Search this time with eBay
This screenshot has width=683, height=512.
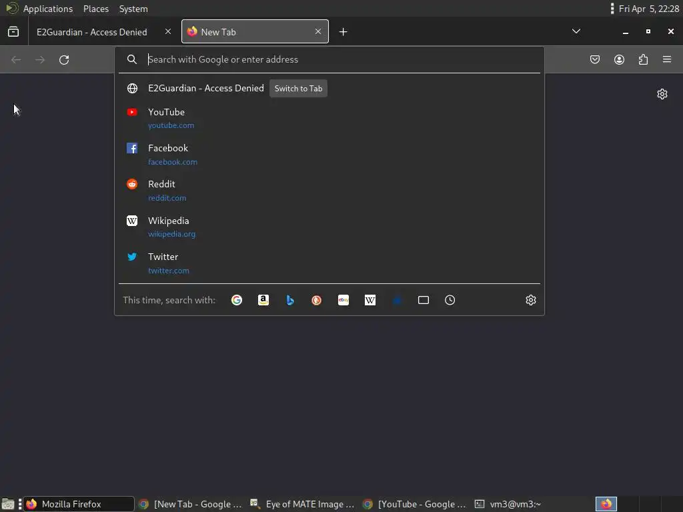(344, 300)
